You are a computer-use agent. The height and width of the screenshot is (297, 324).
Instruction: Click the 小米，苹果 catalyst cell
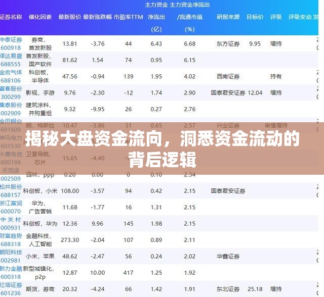(x=40, y=257)
